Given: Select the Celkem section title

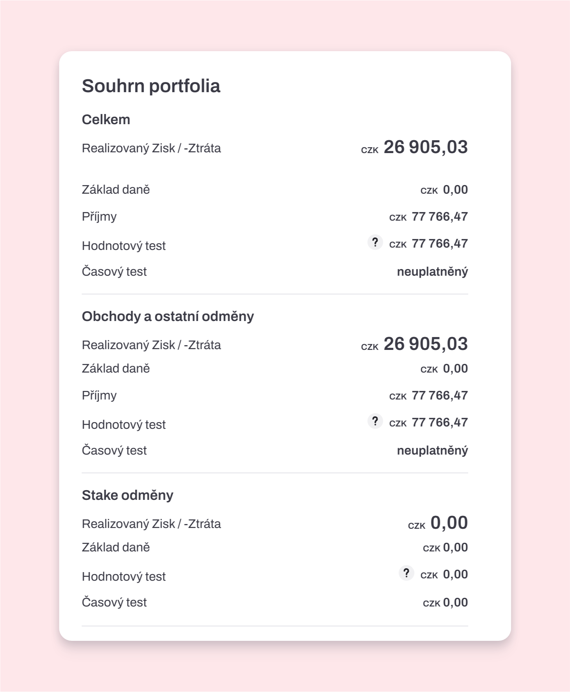Looking at the screenshot, I should [x=106, y=119].
